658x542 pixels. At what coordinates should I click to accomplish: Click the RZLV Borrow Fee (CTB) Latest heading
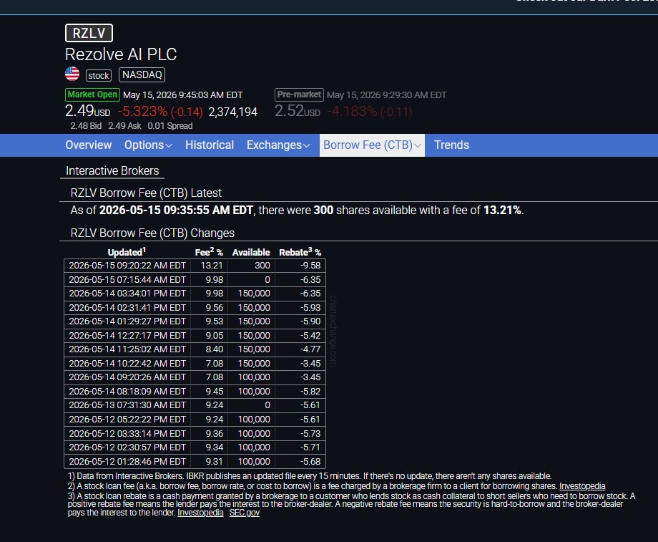coord(146,193)
